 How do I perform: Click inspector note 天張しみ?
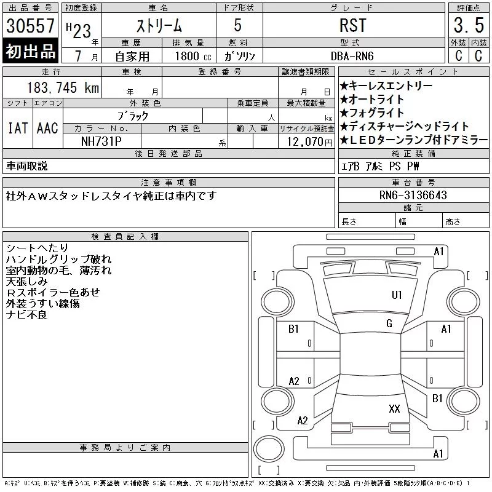click(x=26, y=281)
